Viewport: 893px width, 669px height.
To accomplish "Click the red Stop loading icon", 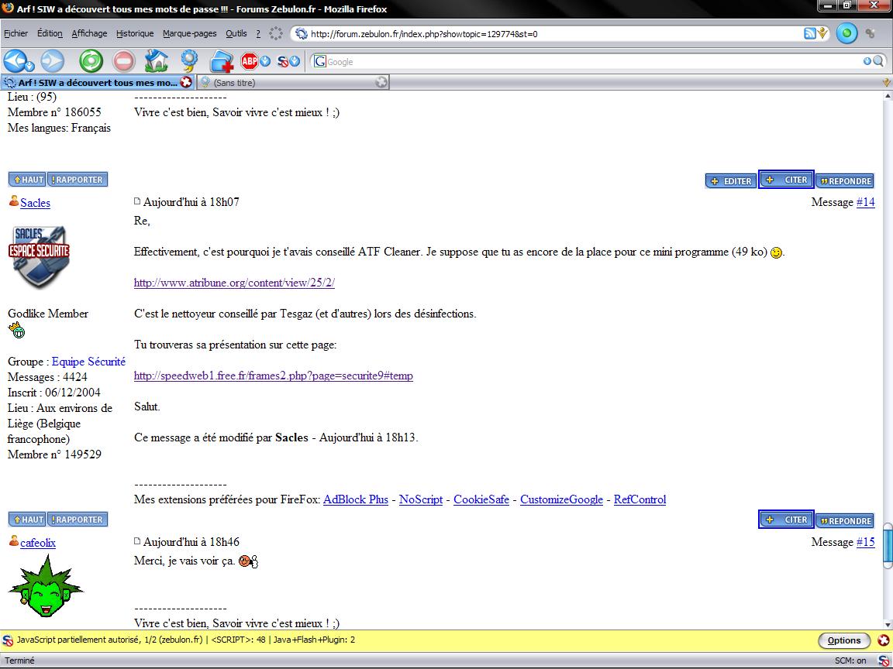I will click(123, 60).
